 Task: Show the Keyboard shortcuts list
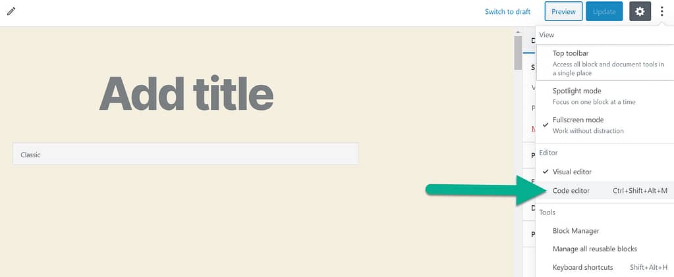point(583,267)
